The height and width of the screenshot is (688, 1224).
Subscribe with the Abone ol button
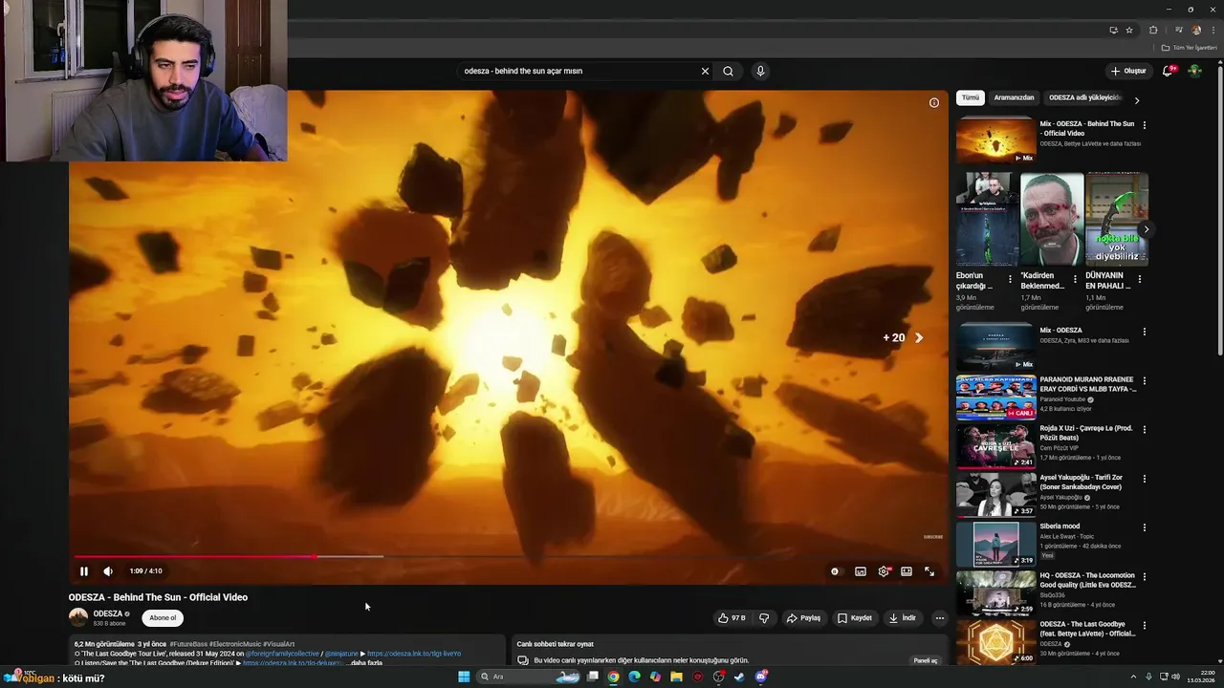pos(163,618)
